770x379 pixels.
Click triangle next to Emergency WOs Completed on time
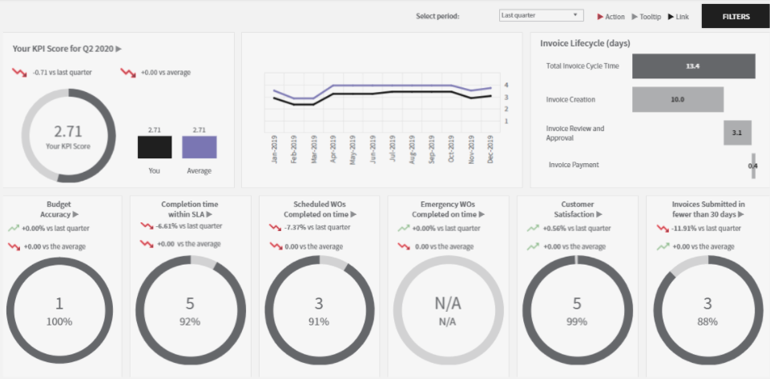tap(482, 214)
